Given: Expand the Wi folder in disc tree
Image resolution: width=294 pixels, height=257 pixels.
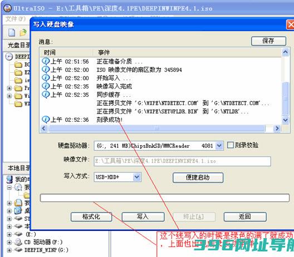Looking at the screenshot, I should click(x=9, y=96).
